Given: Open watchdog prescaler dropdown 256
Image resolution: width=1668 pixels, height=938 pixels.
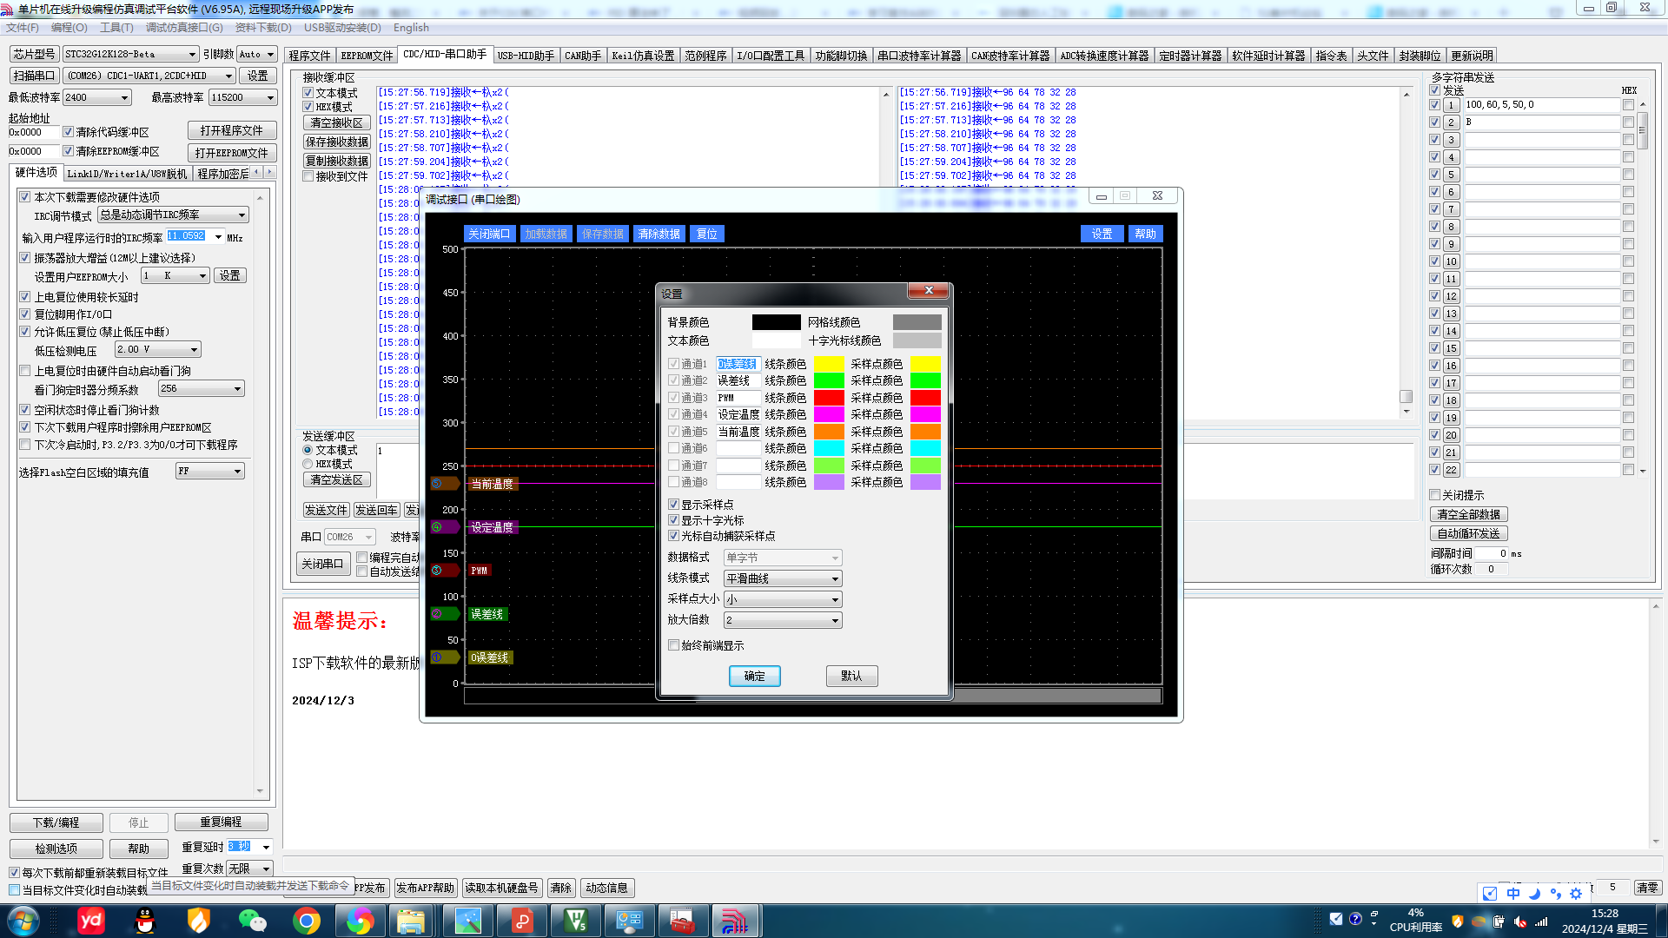Looking at the screenshot, I should 202,388.
